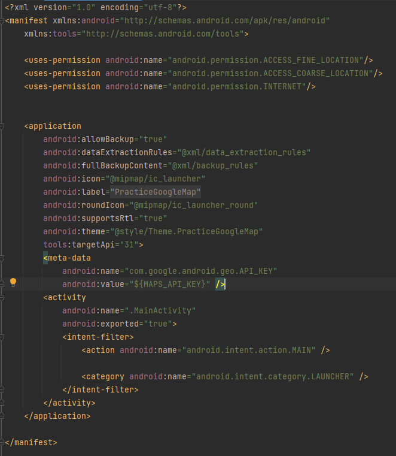Click the @mipmap/ic_launcher_round value
Viewport: 396px width, 456px height.
pos(194,206)
